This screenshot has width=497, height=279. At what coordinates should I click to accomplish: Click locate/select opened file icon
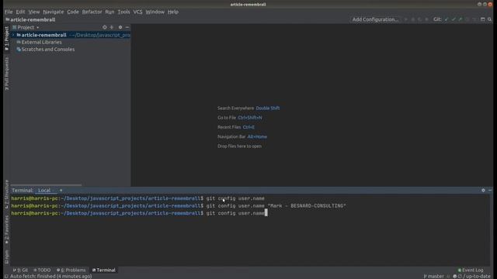[104, 27]
